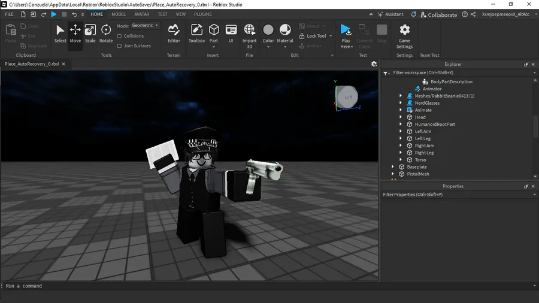
Task: Open the Material dropdown arrow
Action: pos(285,47)
